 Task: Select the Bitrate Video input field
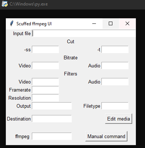coord(45,66)
